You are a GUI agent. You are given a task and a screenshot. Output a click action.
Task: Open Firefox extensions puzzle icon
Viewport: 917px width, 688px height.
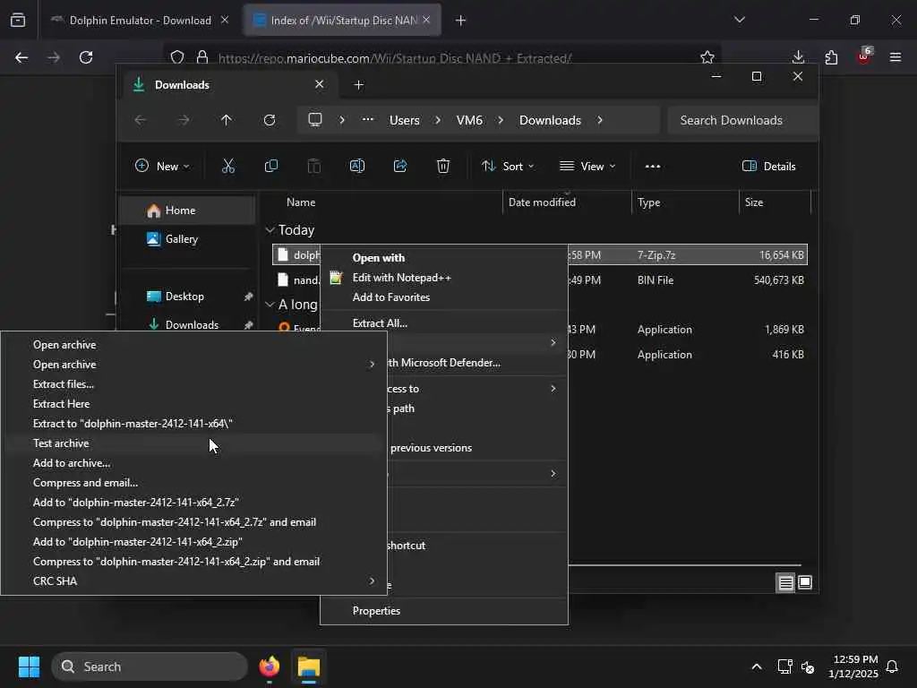(x=830, y=57)
